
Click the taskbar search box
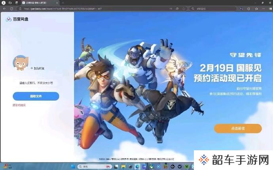coord(87,166)
